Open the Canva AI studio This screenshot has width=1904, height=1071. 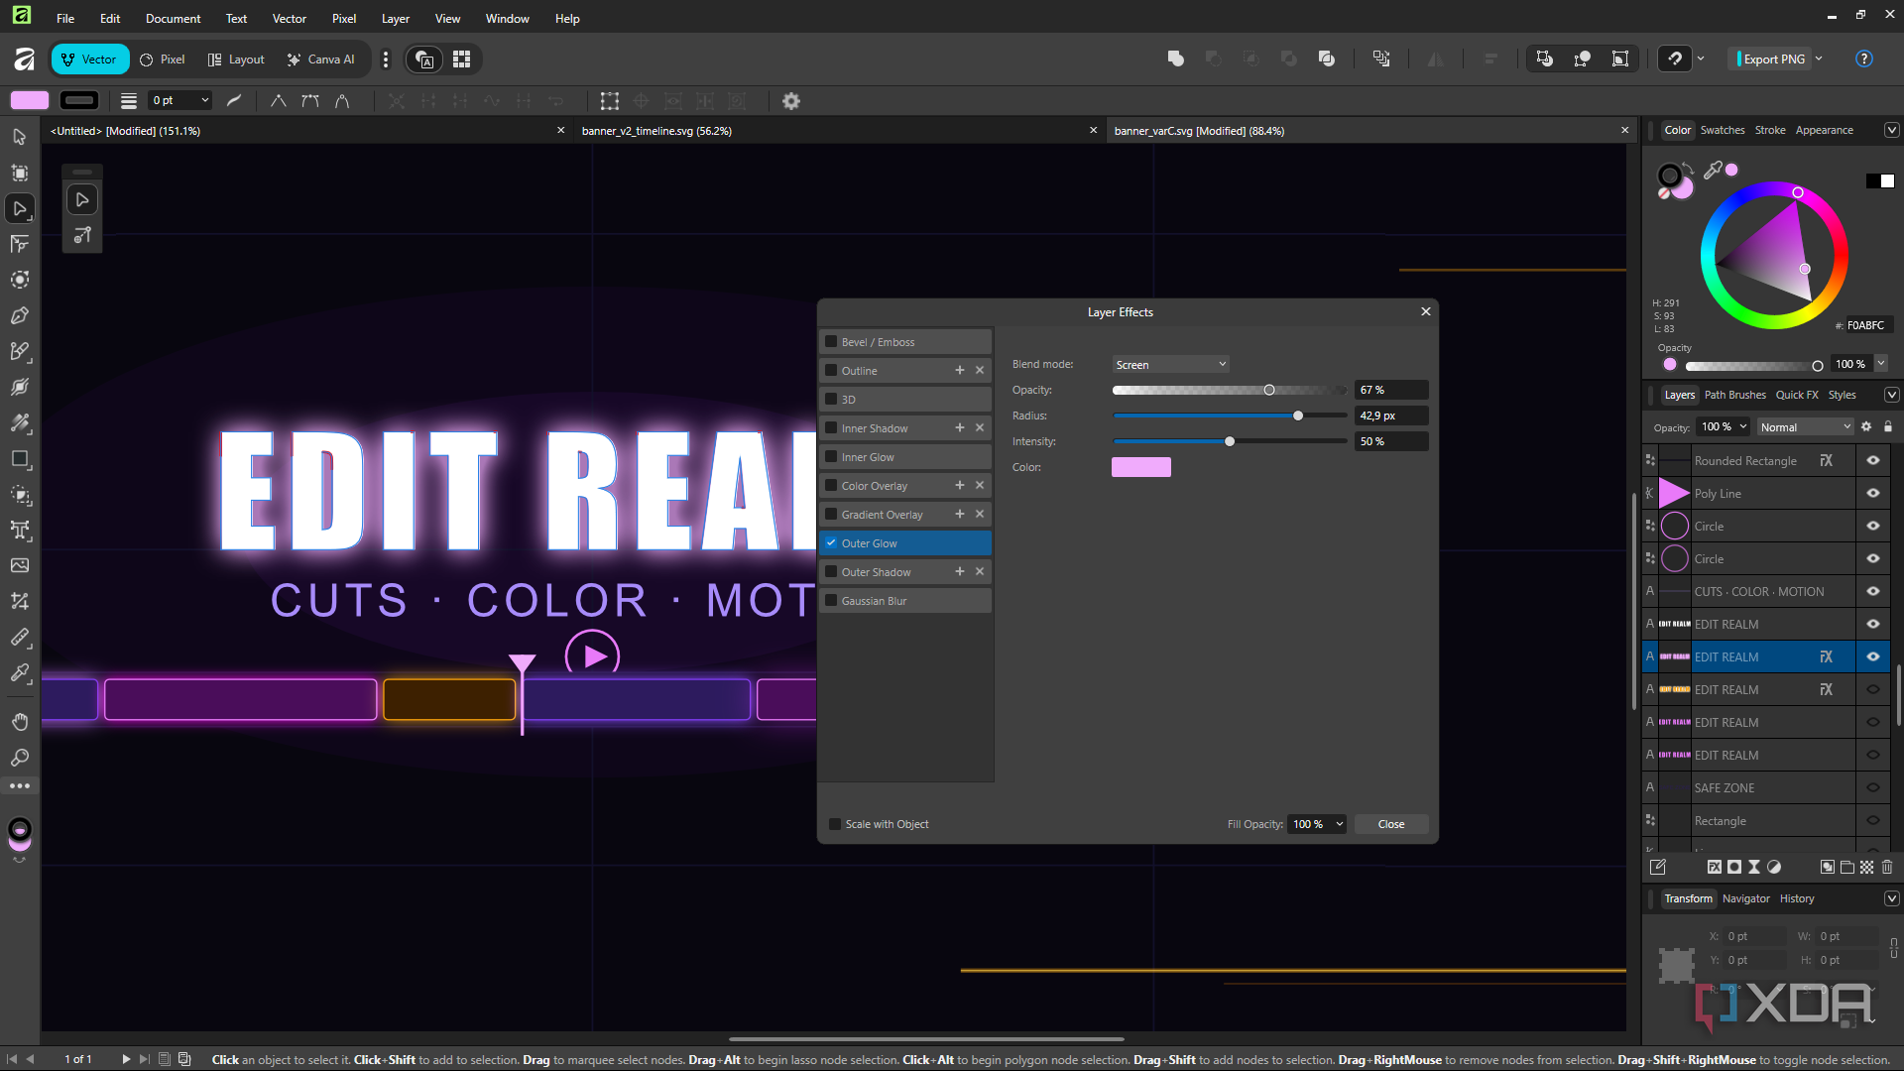pyautogui.click(x=320, y=59)
